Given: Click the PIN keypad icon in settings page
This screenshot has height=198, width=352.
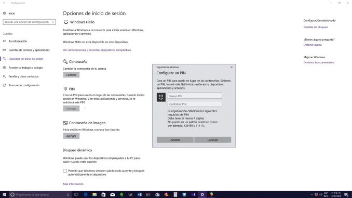Looking at the screenshot, I should (65, 89).
